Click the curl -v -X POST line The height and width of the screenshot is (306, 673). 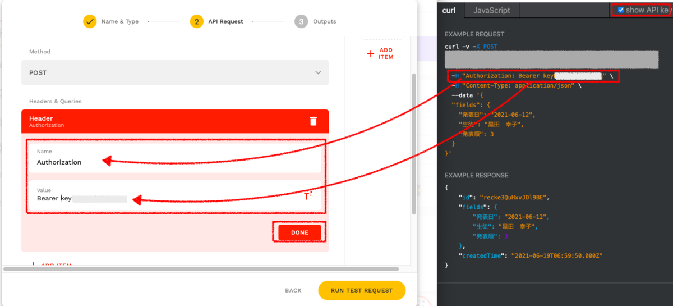coord(471,47)
